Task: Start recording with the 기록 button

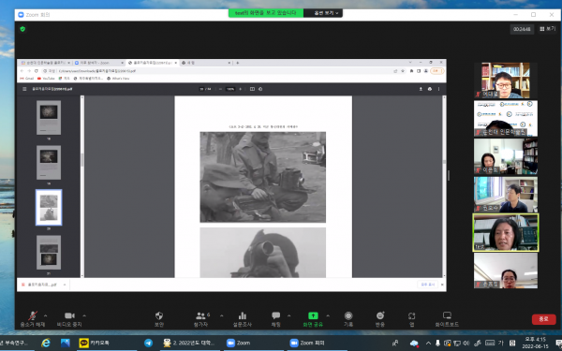Action: click(x=348, y=319)
